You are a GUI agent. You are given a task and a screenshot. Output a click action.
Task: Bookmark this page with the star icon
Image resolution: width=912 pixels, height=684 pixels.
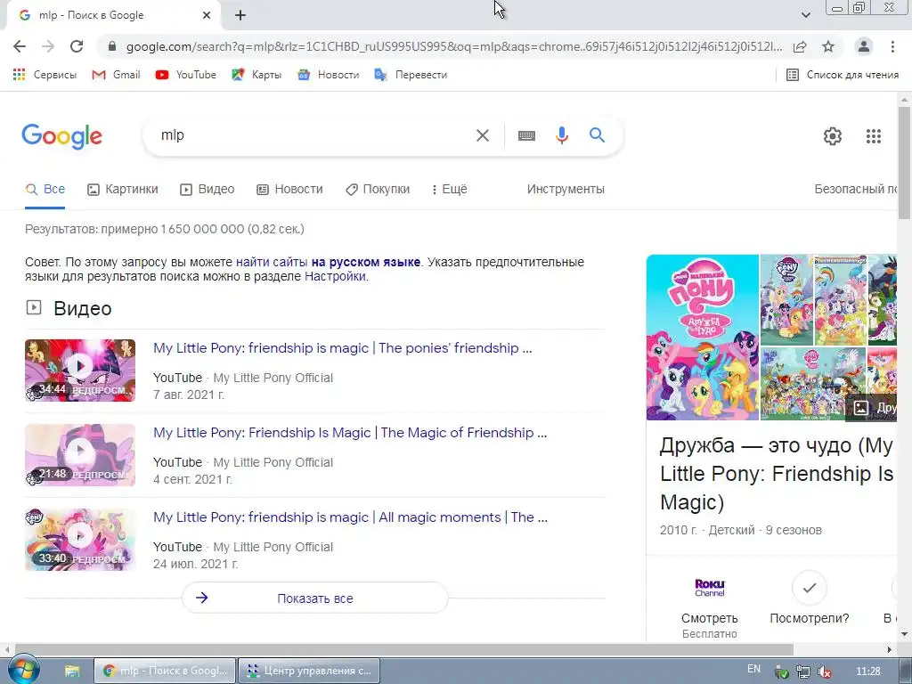point(828,46)
